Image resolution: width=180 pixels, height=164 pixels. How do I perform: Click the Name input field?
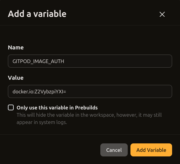click(90, 61)
